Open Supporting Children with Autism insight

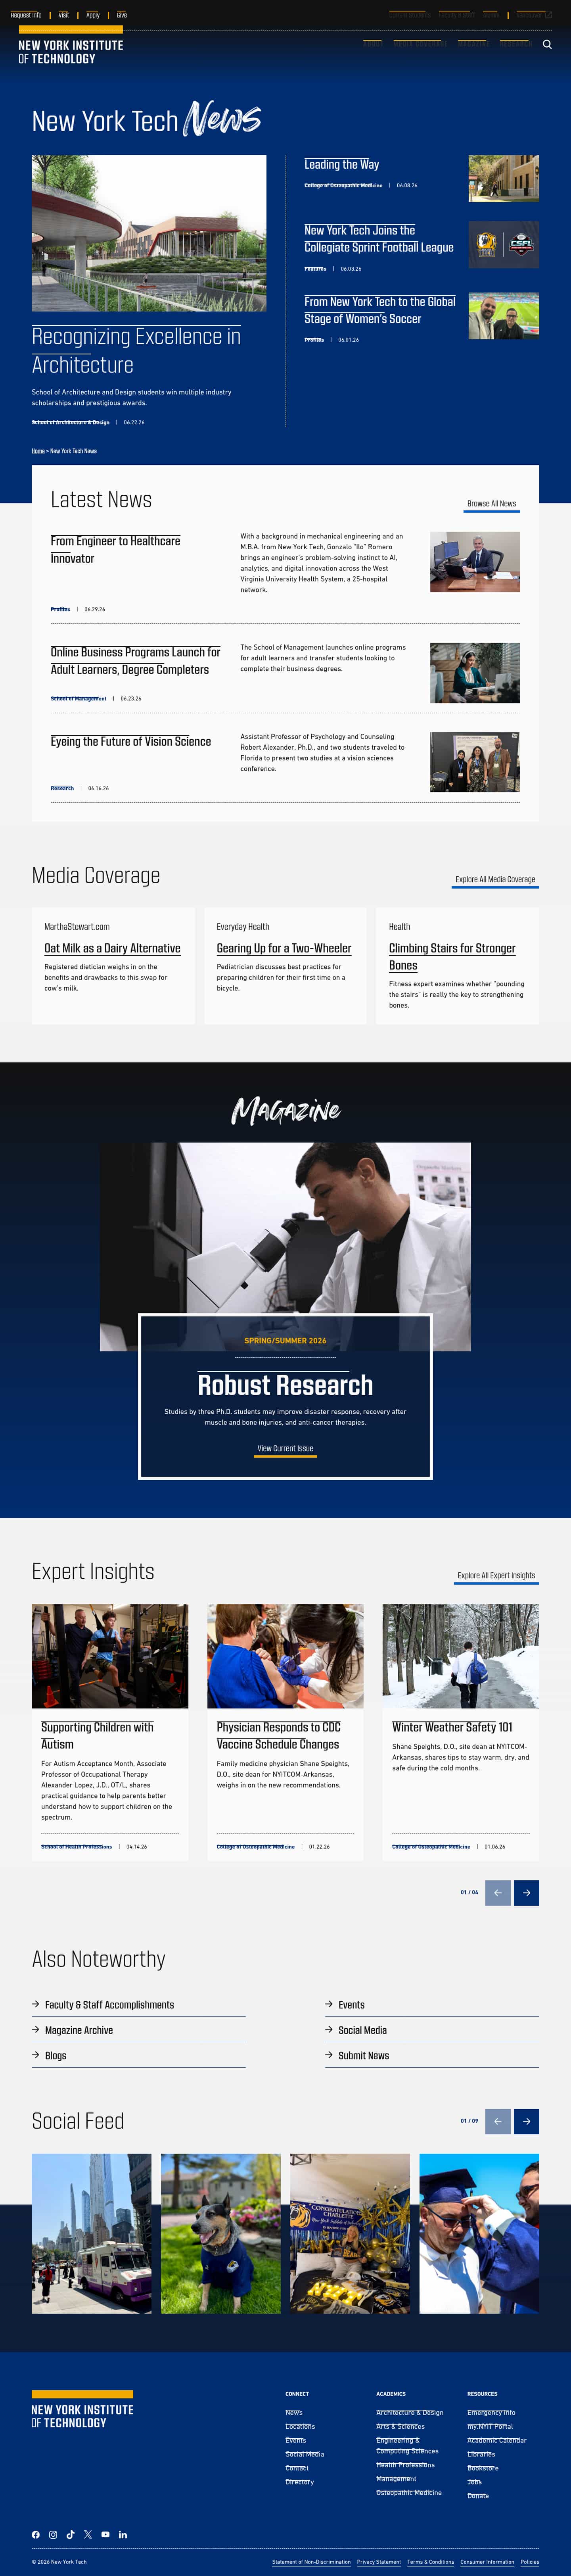(97, 1736)
